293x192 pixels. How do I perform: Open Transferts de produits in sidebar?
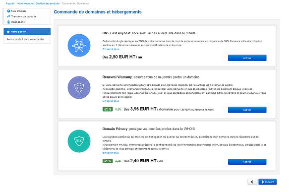(x=23, y=16)
